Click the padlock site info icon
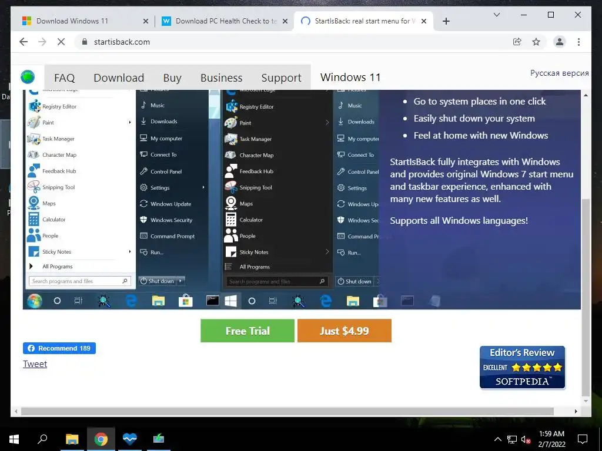This screenshot has height=451, width=602. pos(85,42)
